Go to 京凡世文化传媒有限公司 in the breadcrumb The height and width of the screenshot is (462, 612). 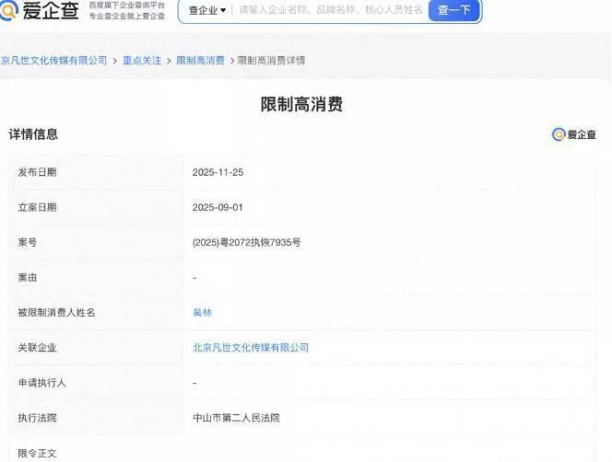pos(53,61)
